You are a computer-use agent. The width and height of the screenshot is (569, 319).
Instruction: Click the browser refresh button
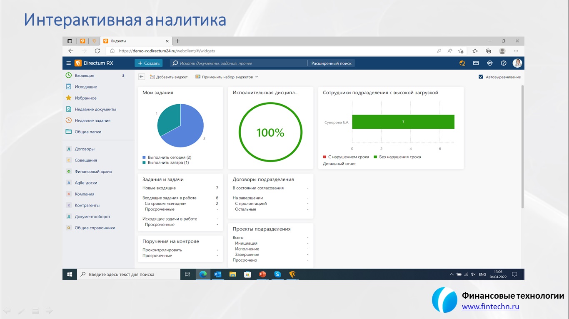pos(97,51)
